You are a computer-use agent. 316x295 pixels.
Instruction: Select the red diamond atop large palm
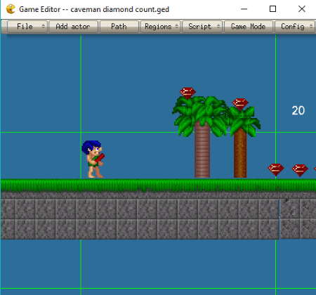(x=187, y=93)
